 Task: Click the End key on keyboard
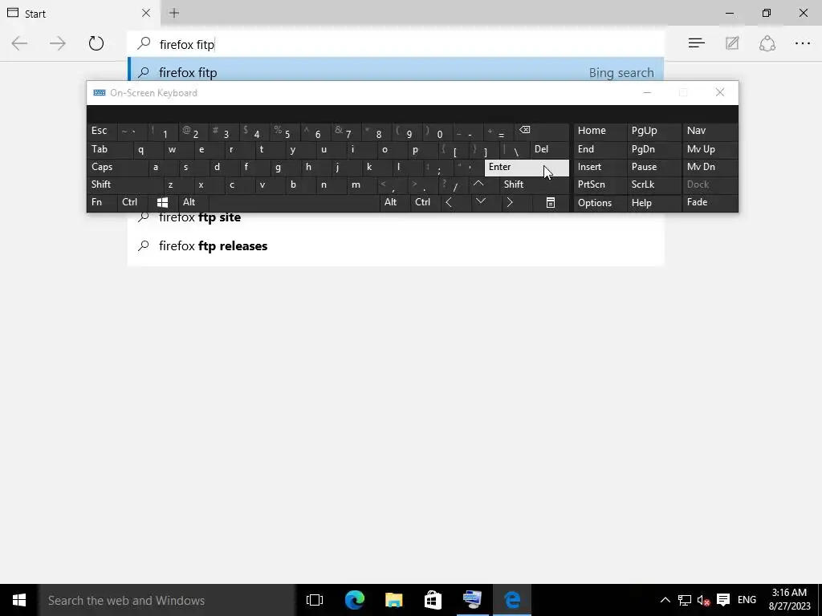(x=600, y=150)
